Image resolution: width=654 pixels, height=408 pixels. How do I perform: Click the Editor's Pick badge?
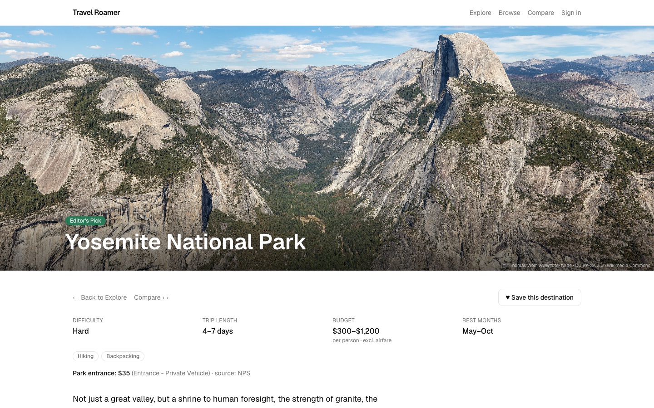[85, 221]
